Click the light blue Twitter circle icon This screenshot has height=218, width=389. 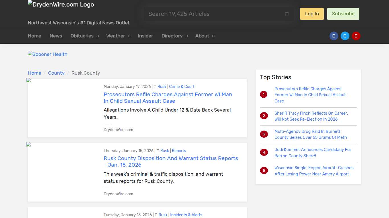coord(345,36)
